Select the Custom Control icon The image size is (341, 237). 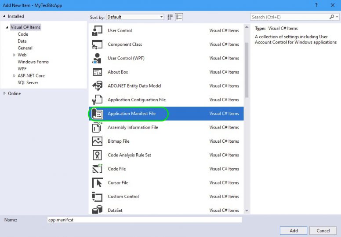click(x=97, y=196)
